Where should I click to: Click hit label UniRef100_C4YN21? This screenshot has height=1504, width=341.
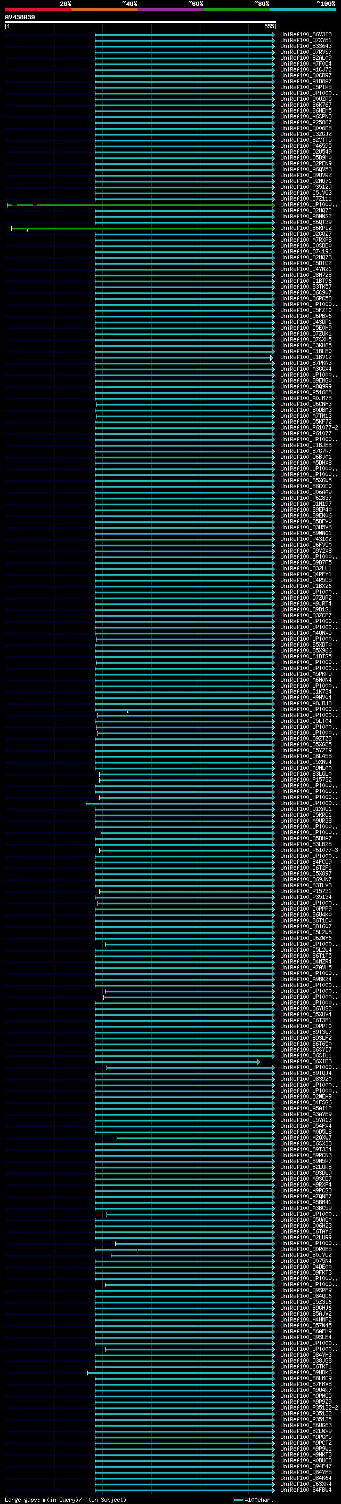(x=306, y=269)
